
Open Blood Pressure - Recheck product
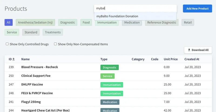click(x=39, y=67)
